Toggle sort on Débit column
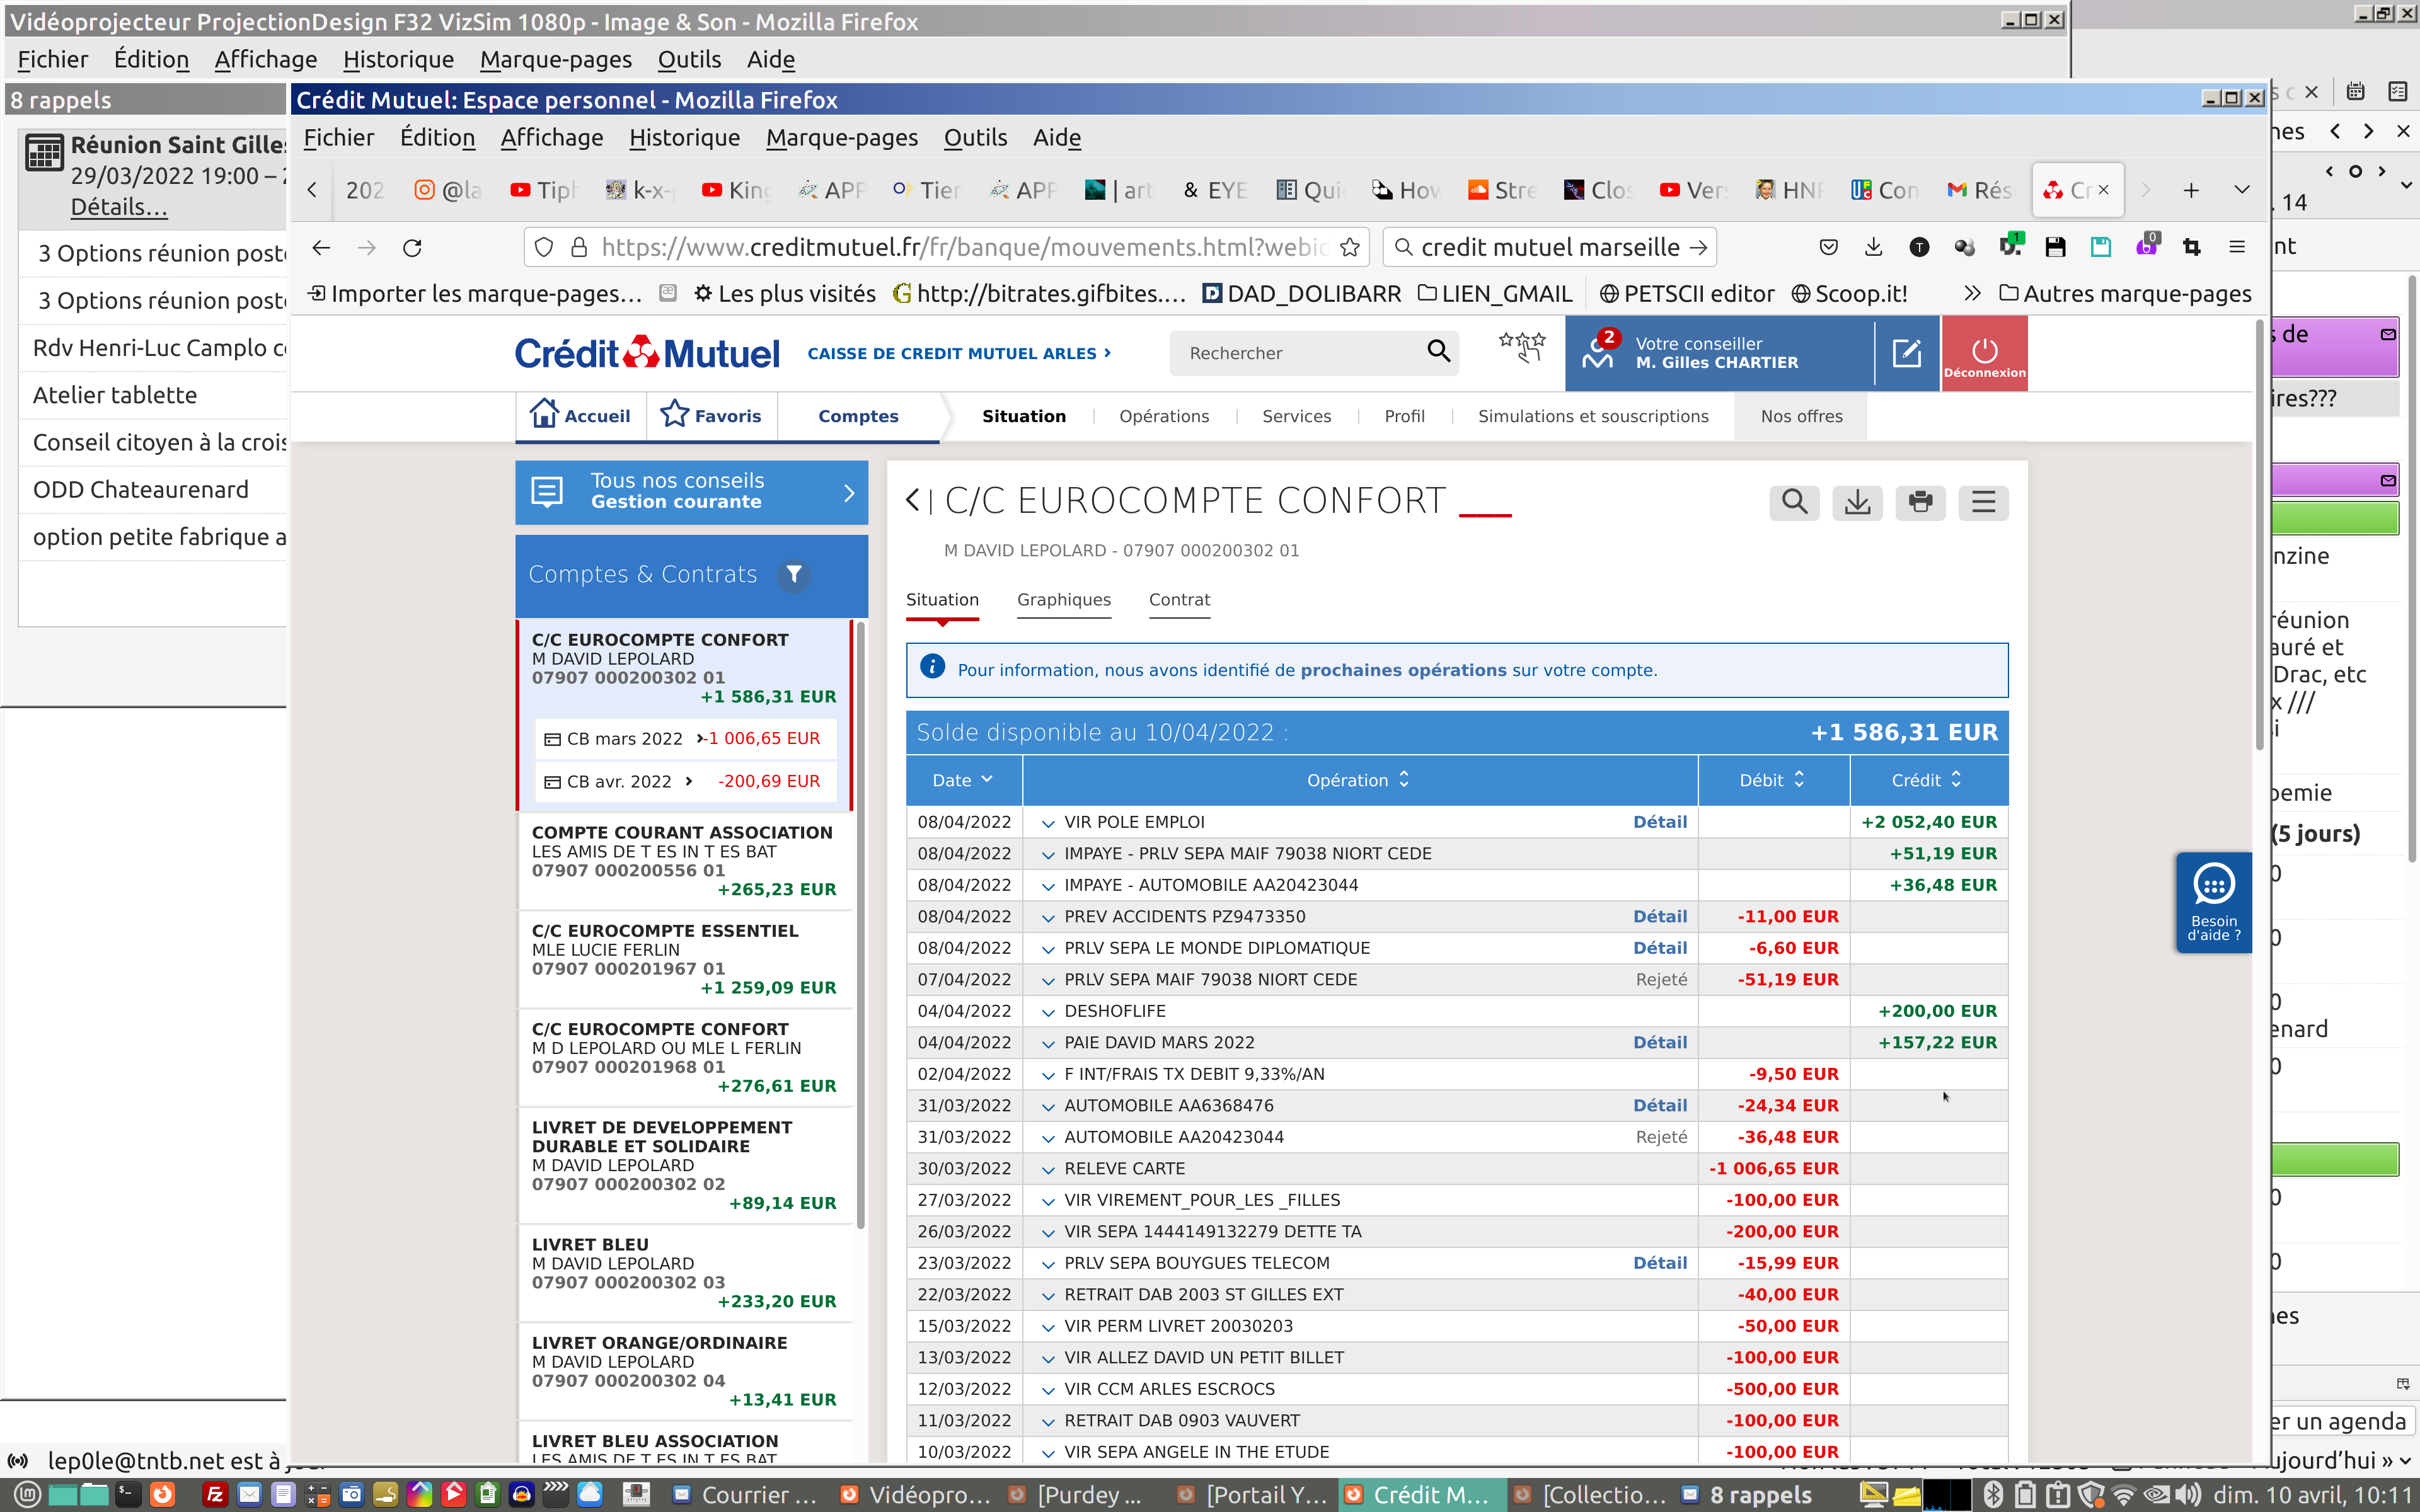Image resolution: width=2420 pixels, height=1512 pixels. pyautogui.click(x=1799, y=780)
